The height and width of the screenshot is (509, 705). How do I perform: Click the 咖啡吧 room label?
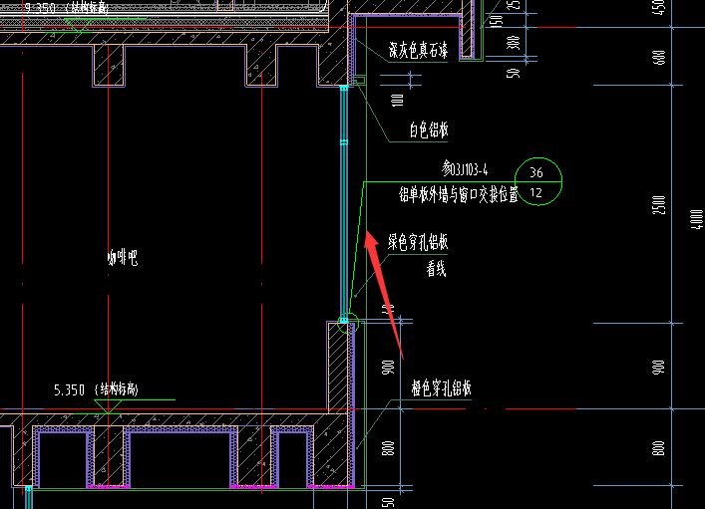coord(122,258)
